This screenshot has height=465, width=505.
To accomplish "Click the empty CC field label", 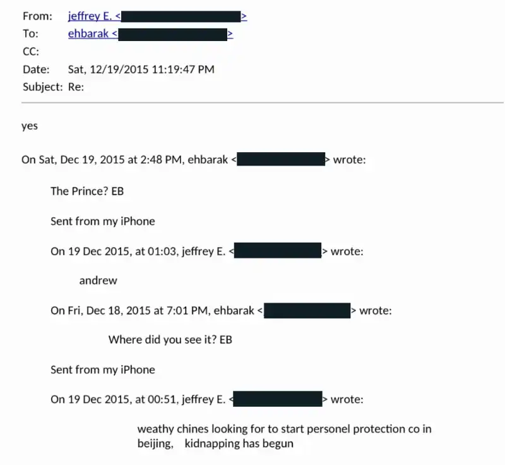I will [x=31, y=52].
